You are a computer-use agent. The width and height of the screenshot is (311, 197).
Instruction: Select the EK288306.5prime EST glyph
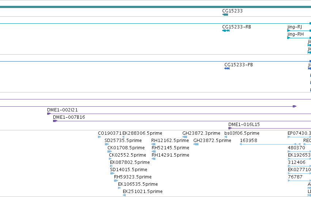pos(124,137)
